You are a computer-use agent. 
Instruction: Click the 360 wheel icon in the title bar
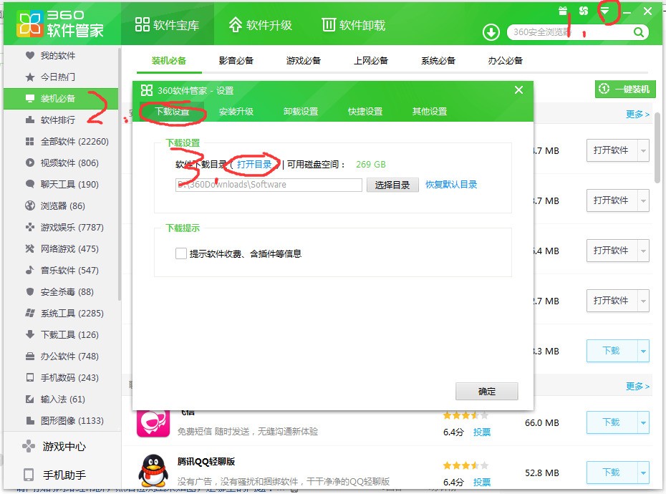(581, 9)
